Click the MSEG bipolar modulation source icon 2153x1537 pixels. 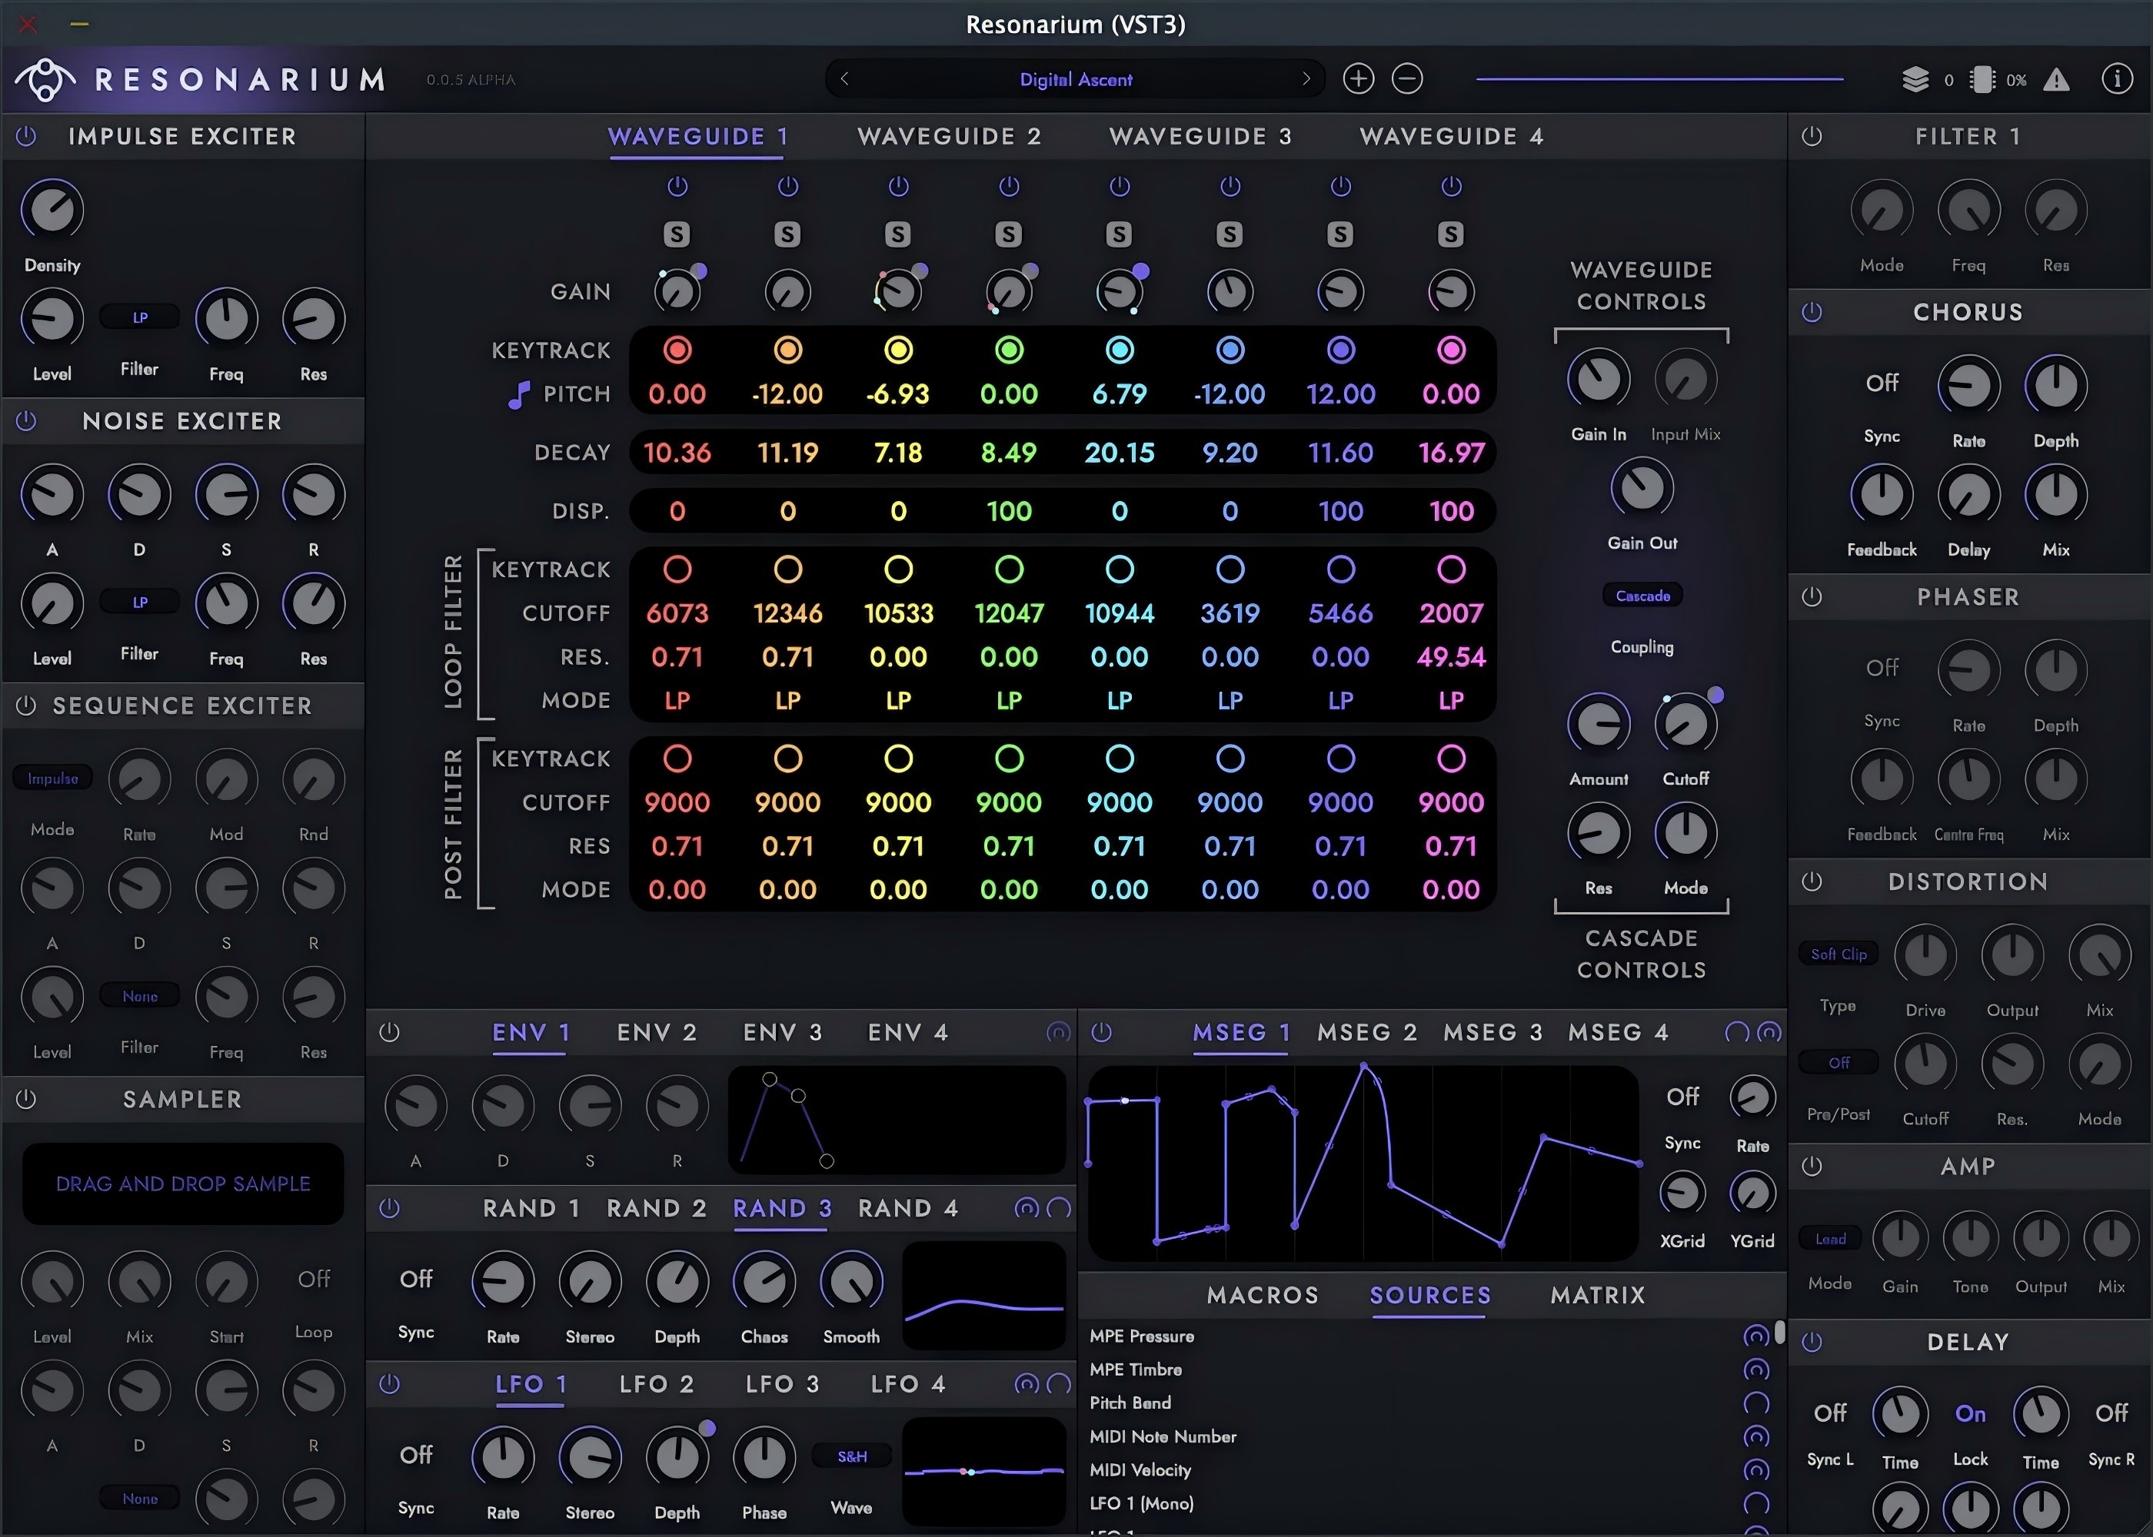[1769, 1033]
